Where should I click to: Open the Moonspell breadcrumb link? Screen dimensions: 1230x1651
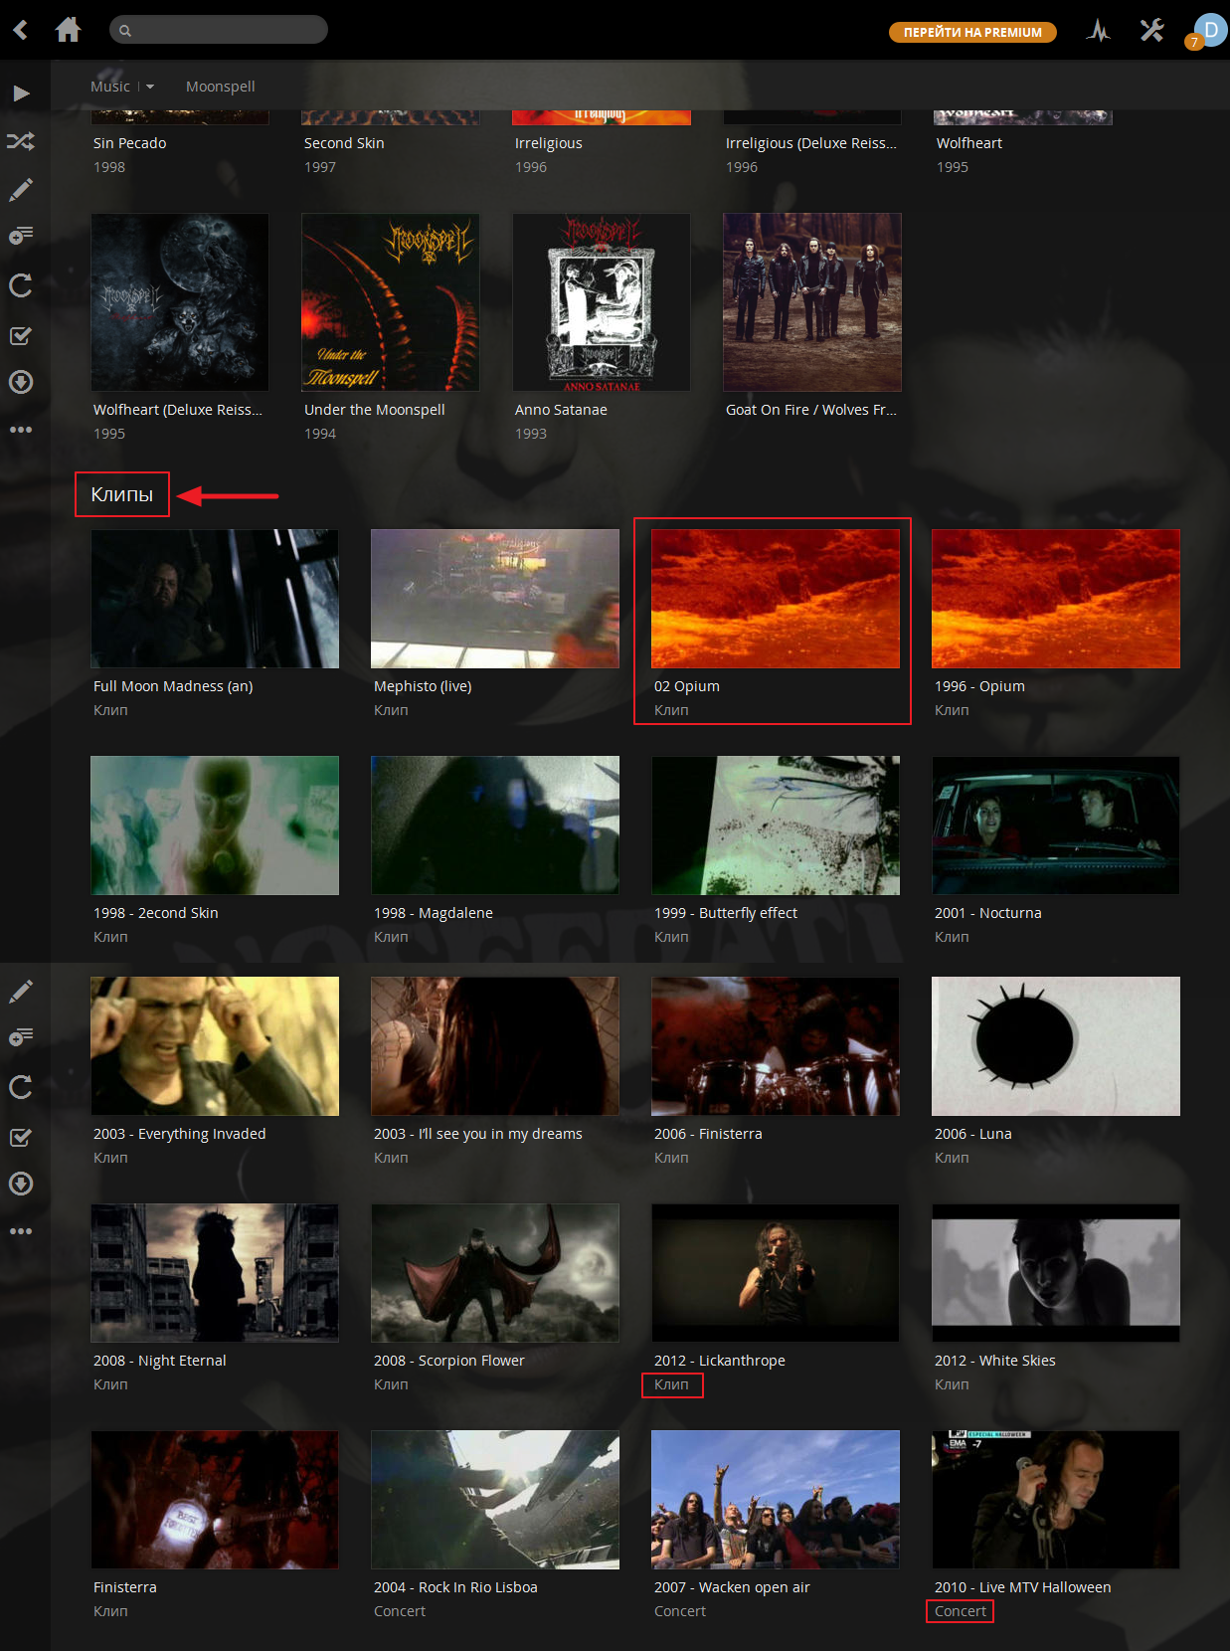220,87
